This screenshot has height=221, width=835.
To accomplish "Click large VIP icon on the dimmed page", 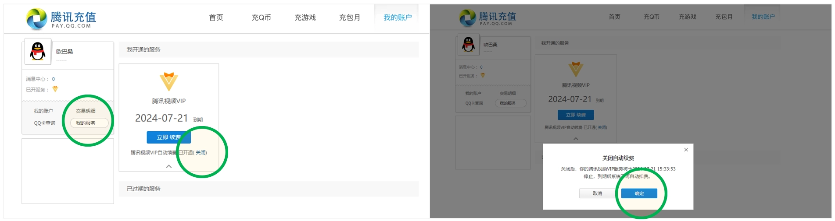I will [x=576, y=69].
